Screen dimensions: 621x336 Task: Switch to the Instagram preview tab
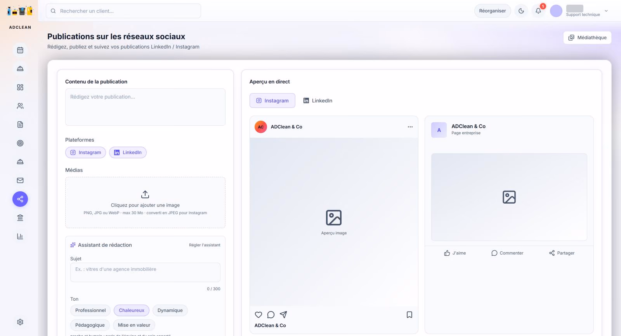tap(272, 100)
